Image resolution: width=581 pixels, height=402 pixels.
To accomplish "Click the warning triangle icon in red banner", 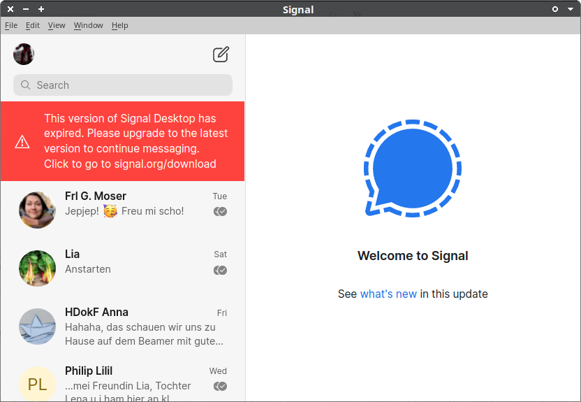I will pos(22,142).
